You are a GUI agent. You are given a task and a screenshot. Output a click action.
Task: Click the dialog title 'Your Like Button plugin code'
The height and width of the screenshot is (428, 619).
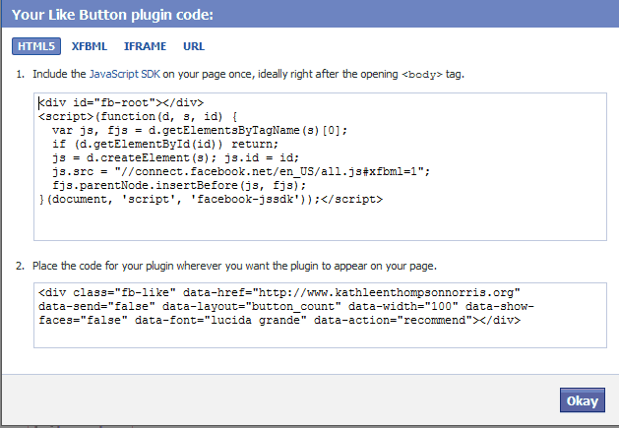coord(112,15)
